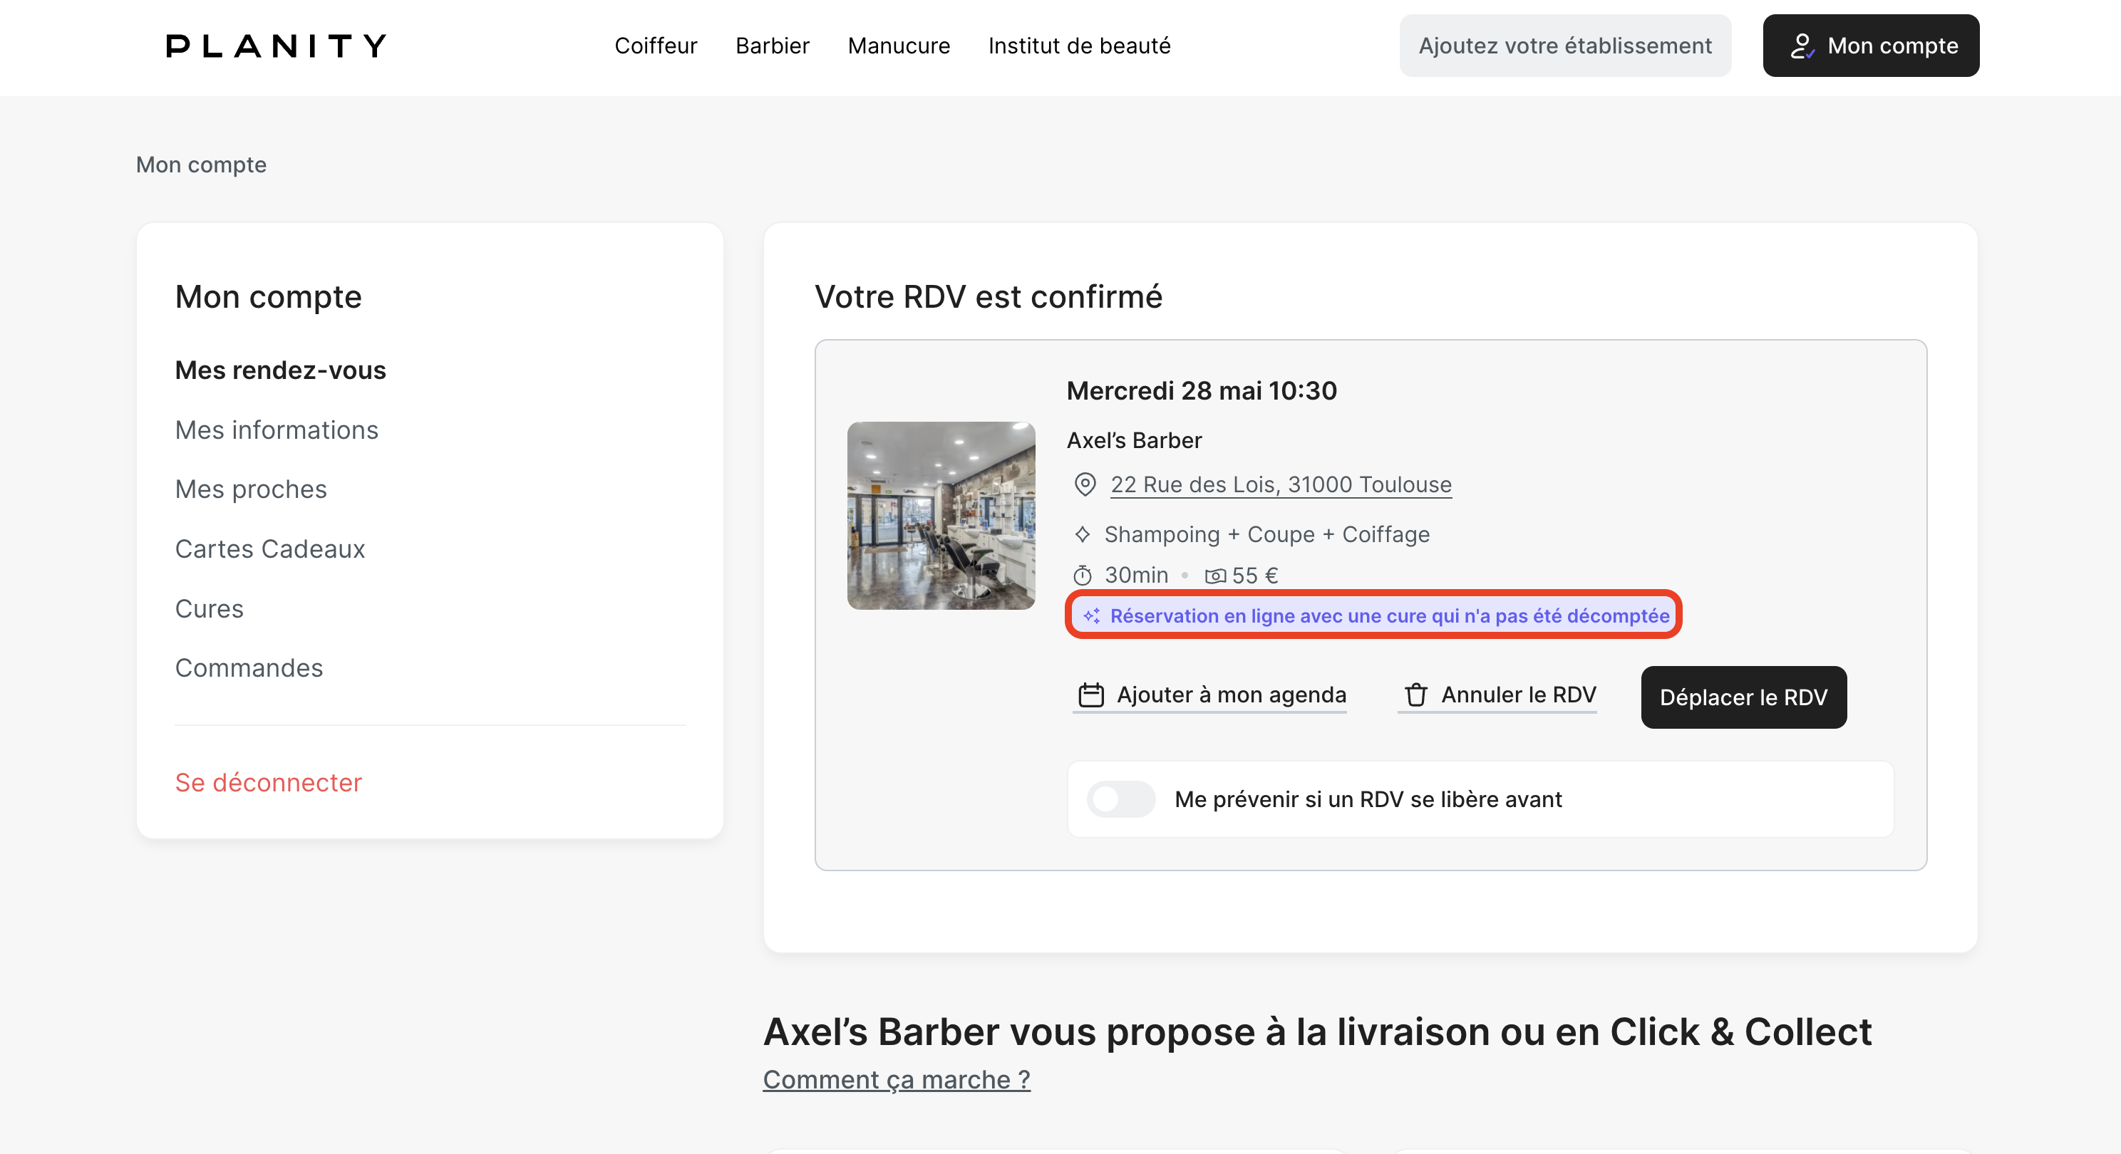Click the Axel's Barber salon photo
The height and width of the screenshot is (1154, 2121).
940,515
